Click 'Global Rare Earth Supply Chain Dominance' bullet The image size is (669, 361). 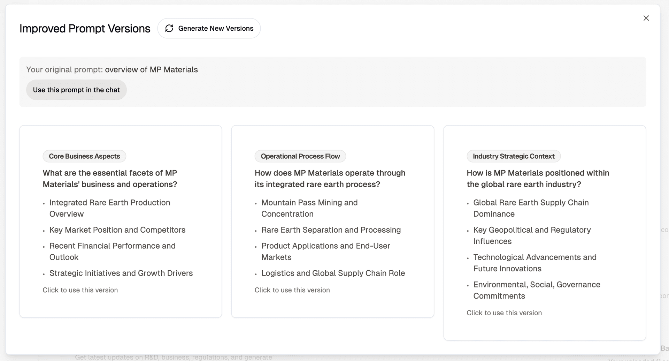(531, 208)
